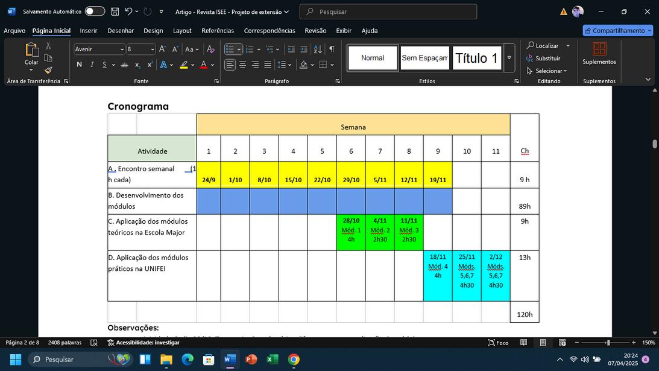Click the document Pesquisar search box
The width and height of the screenshot is (659, 371).
(388, 12)
